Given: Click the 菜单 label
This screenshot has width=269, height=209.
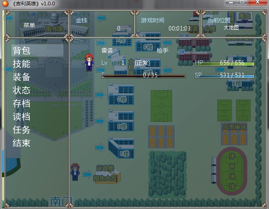Looking at the screenshot, I should point(29,25).
